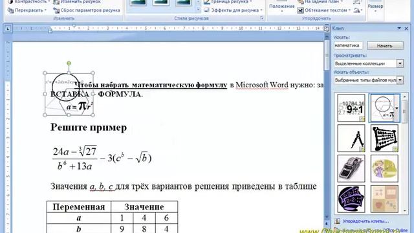Open Обтекание текстом wrapping menu
The height and width of the screenshot is (233, 414).
point(324,10)
